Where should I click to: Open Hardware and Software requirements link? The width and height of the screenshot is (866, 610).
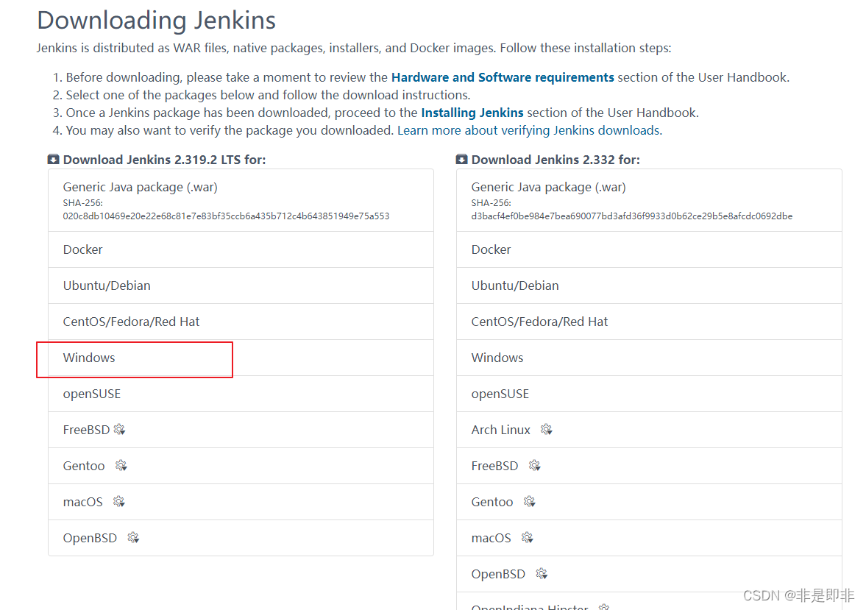(x=503, y=77)
